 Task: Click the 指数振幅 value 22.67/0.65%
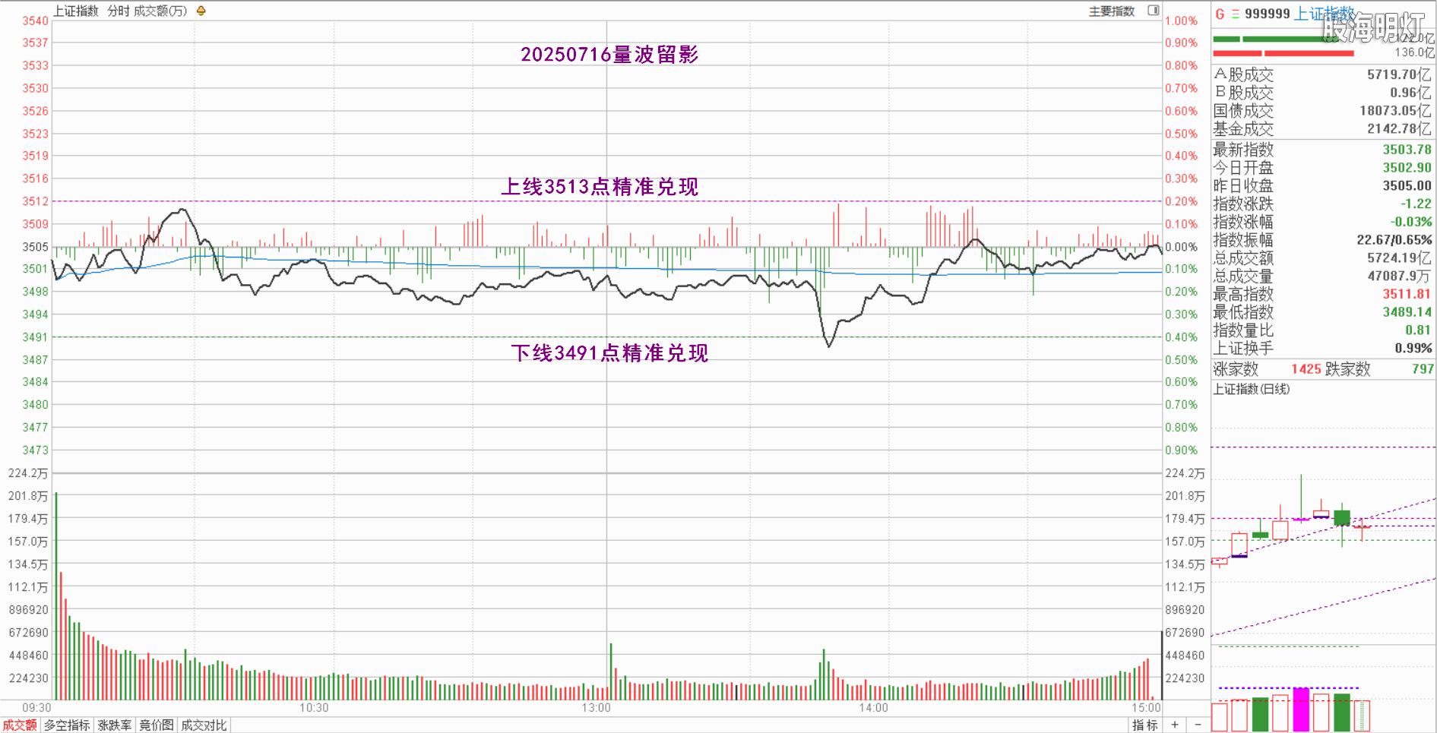click(x=1394, y=240)
